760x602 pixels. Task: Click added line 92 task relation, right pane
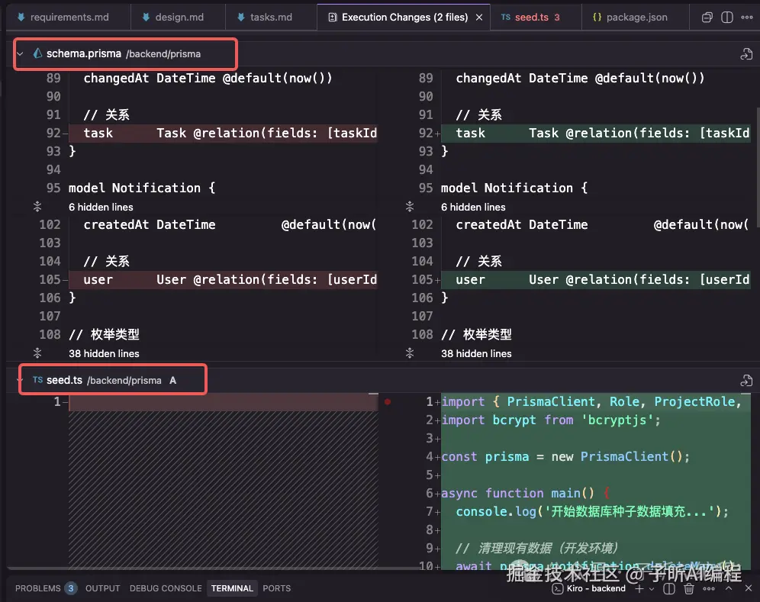click(x=595, y=133)
